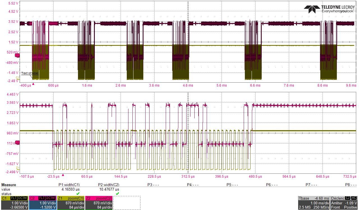Viewport: 359px width, 210px height.
Task: Open the Tbase timebase settings box
Action: pos(314,203)
